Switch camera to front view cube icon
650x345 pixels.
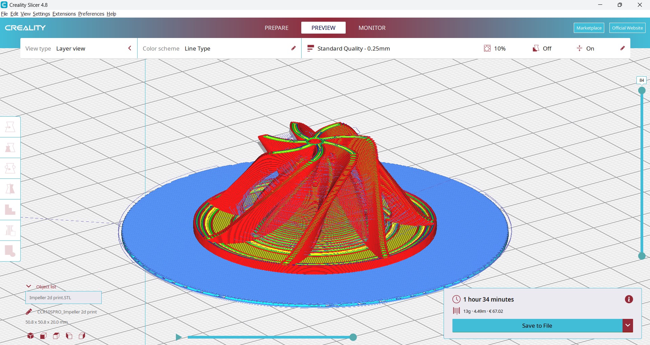pos(43,336)
